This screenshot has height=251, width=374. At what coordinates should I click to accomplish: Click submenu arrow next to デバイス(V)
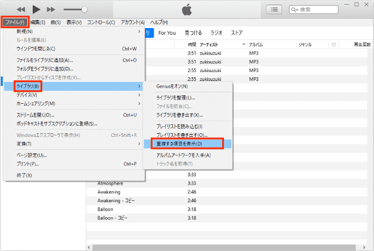tap(139, 95)
